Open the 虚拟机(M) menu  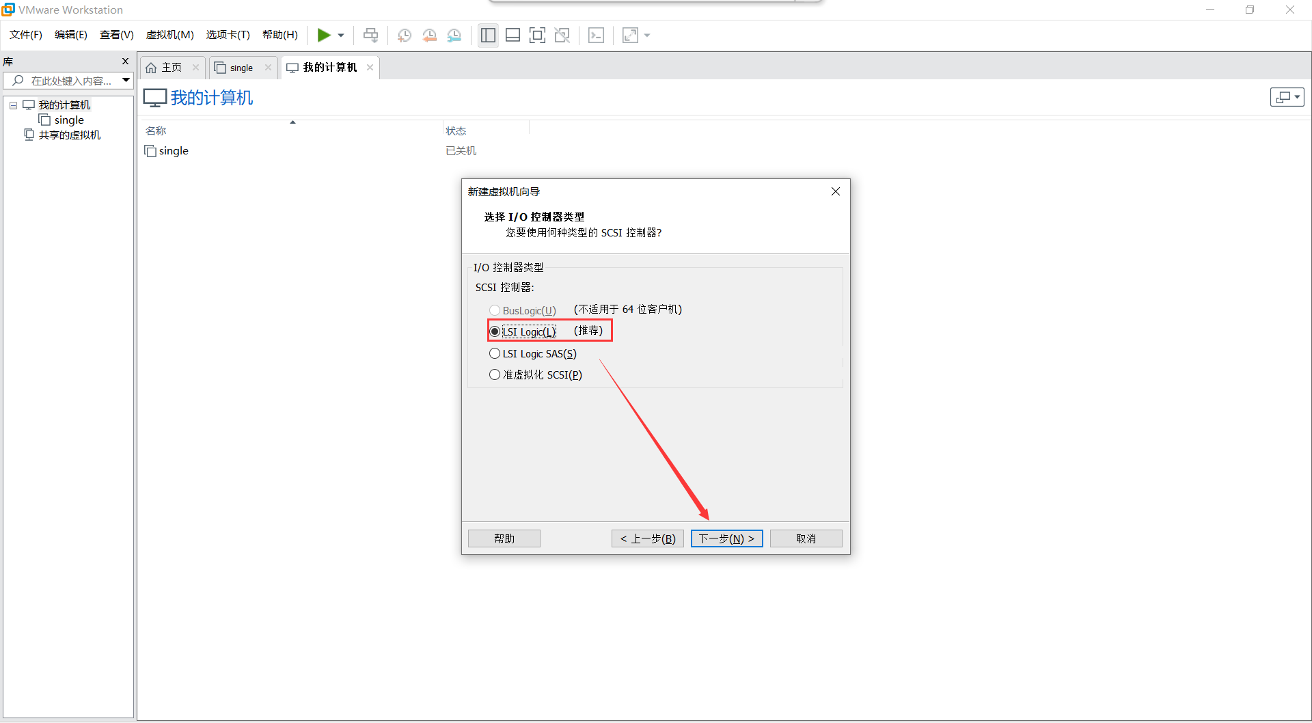pyautogui.click(x=170, y=35)
